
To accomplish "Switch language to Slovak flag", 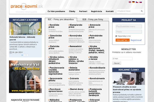I will [141, 2].
